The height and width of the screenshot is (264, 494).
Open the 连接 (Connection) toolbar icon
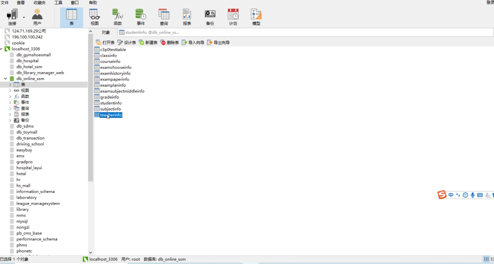coord(12,17)
